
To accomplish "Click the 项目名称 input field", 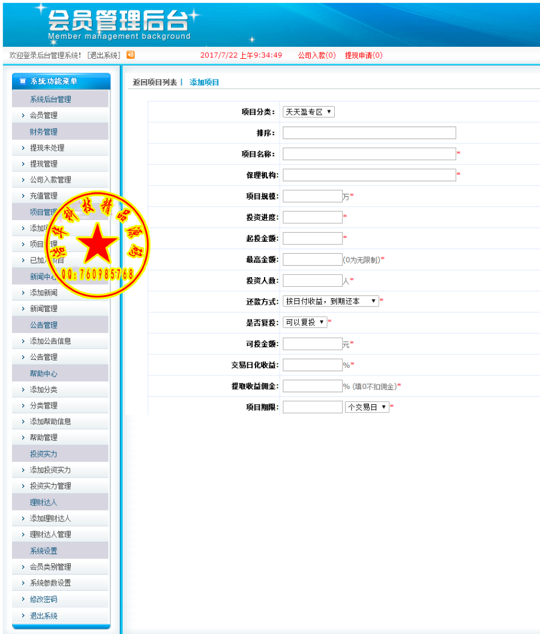I will tap(370, 154).
